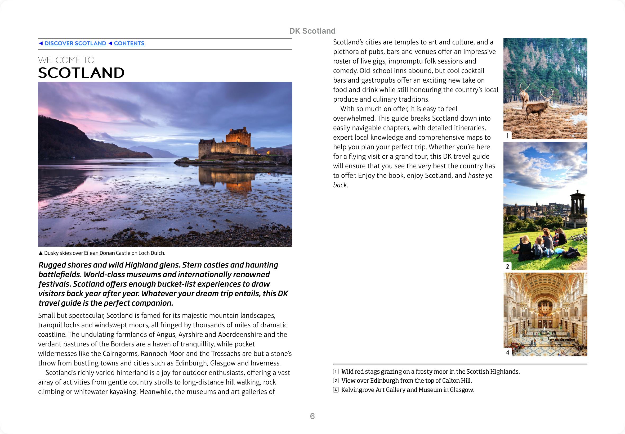Open the Edinburgh Calton Hill view photo
This screenshot has width=625, height=434.
tap(545, 206)
